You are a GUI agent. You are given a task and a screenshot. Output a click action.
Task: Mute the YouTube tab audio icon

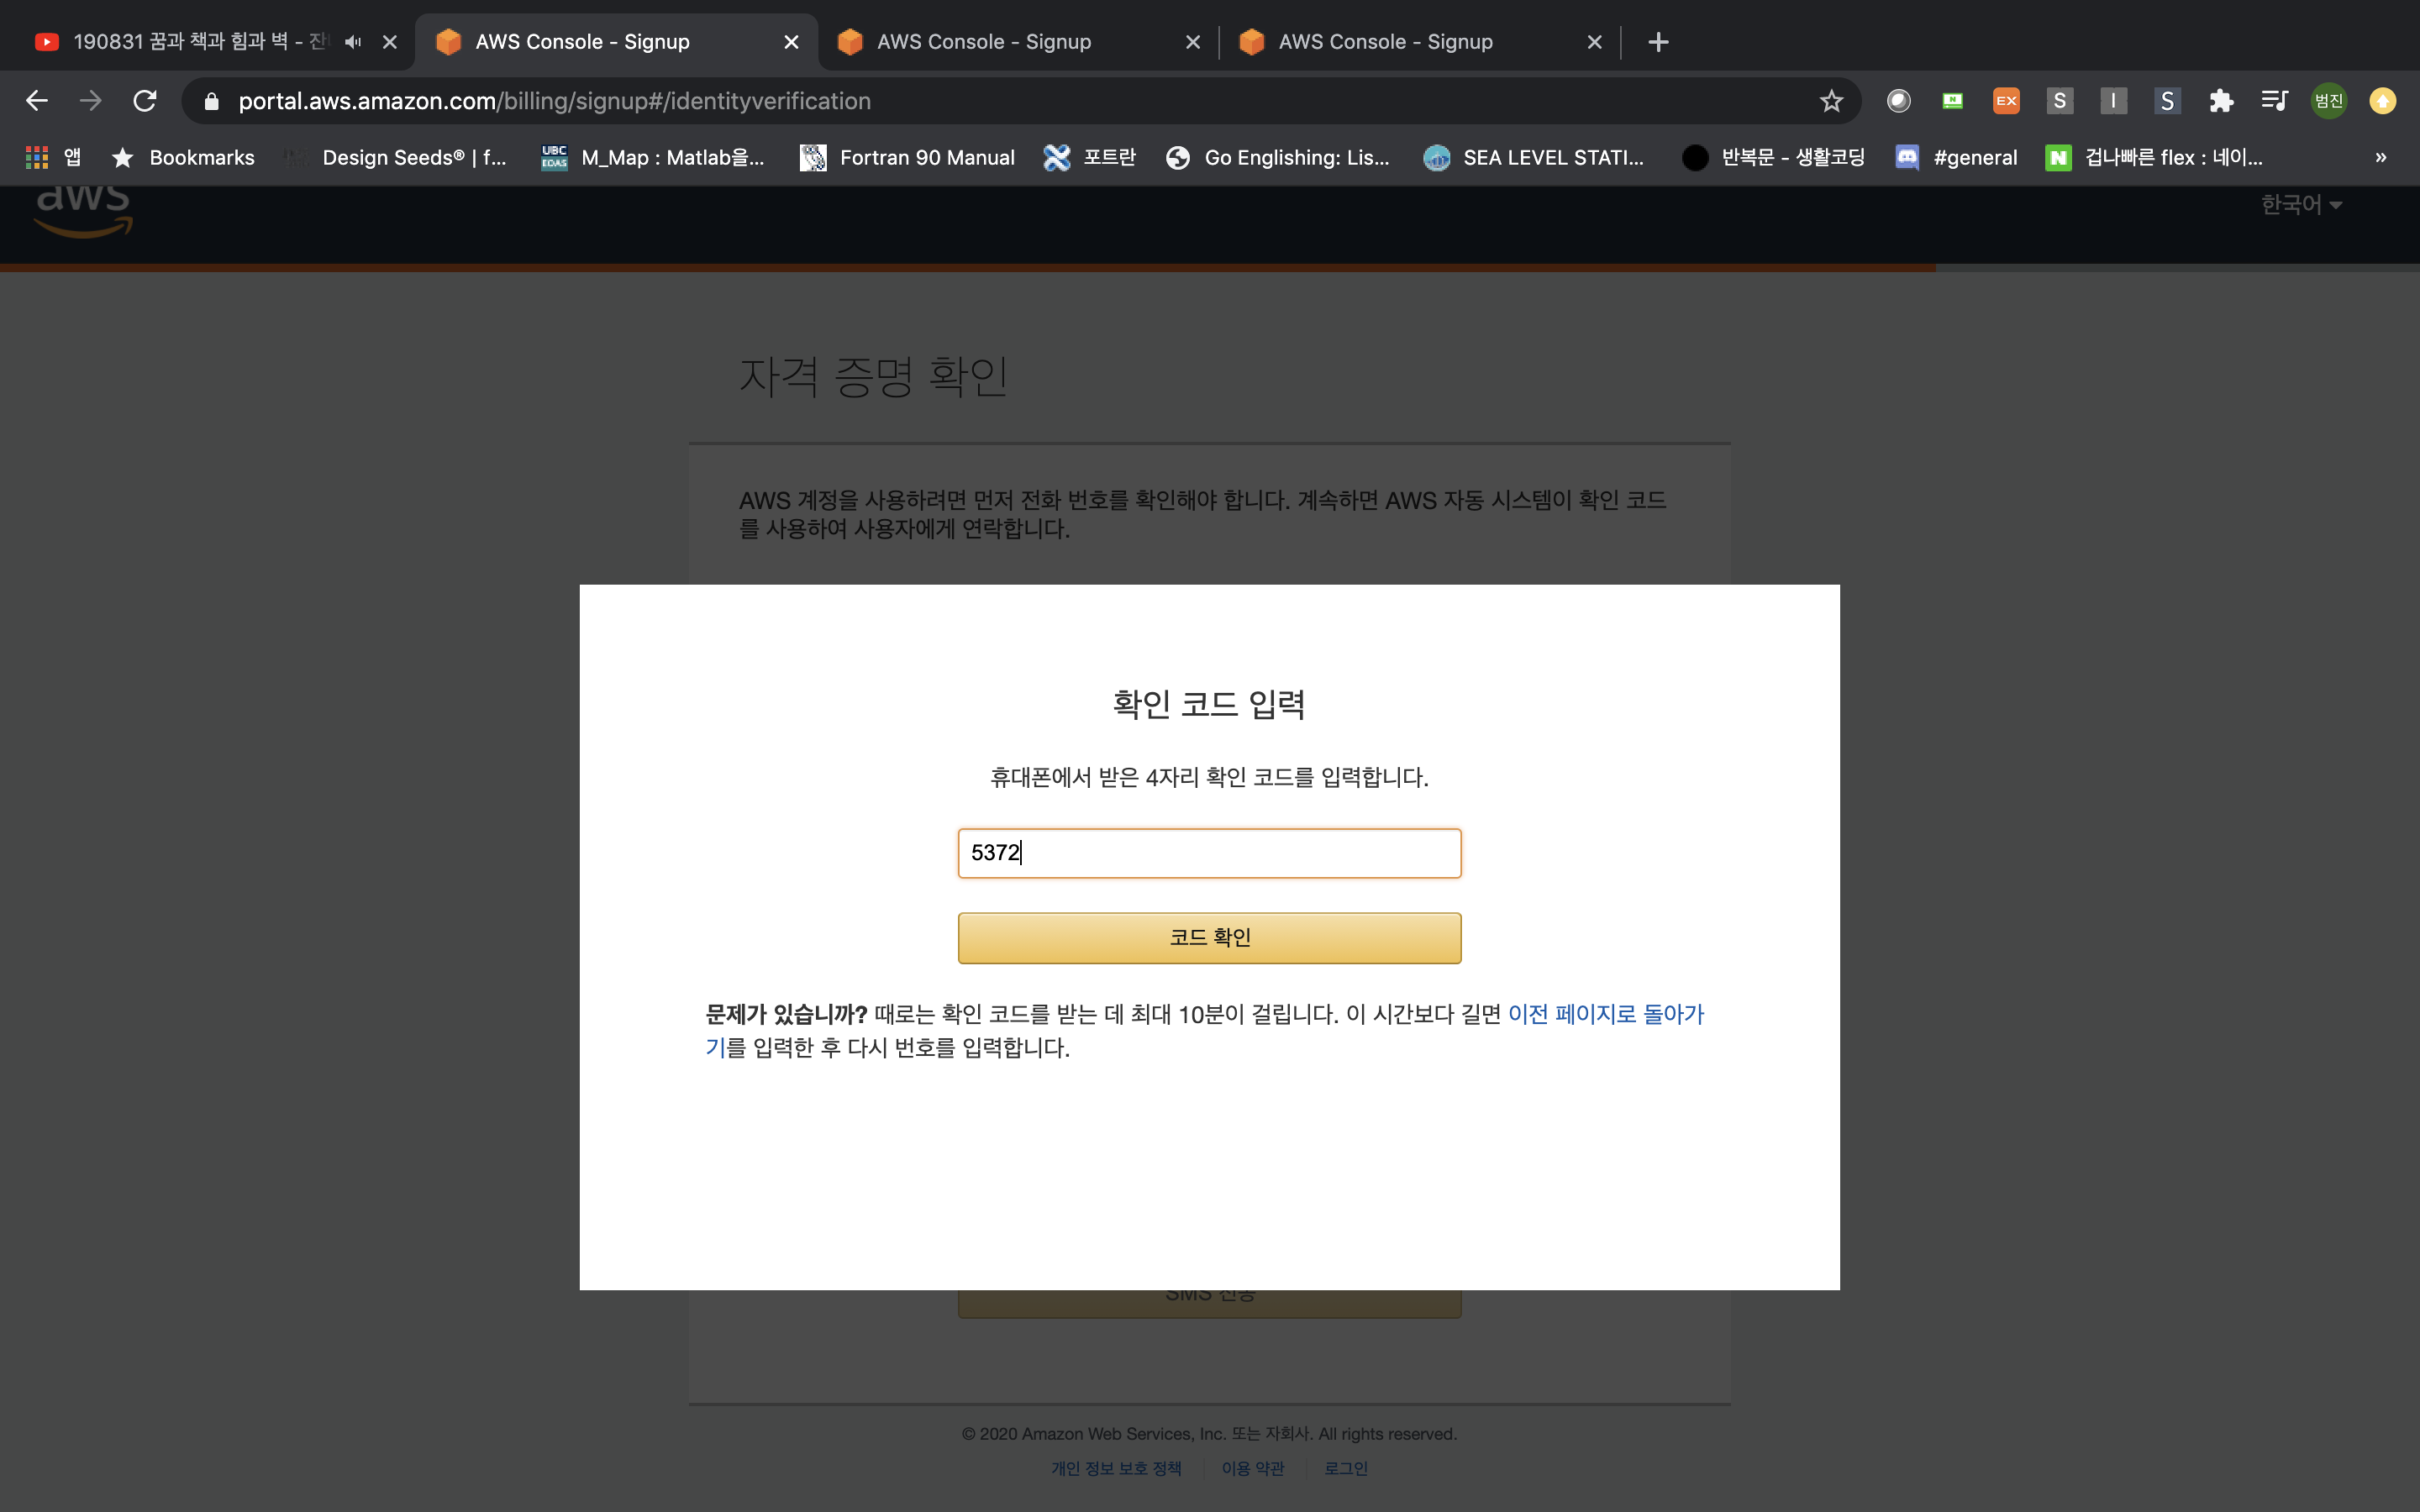pyautogui.click(x=353, y=42)
